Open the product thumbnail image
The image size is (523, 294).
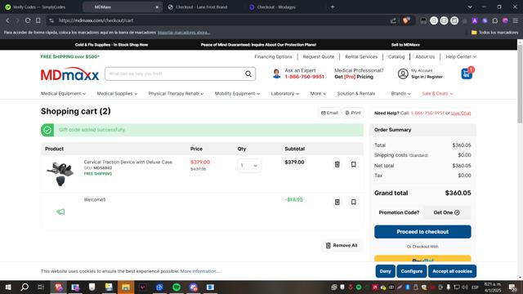(x=60, y=174)
